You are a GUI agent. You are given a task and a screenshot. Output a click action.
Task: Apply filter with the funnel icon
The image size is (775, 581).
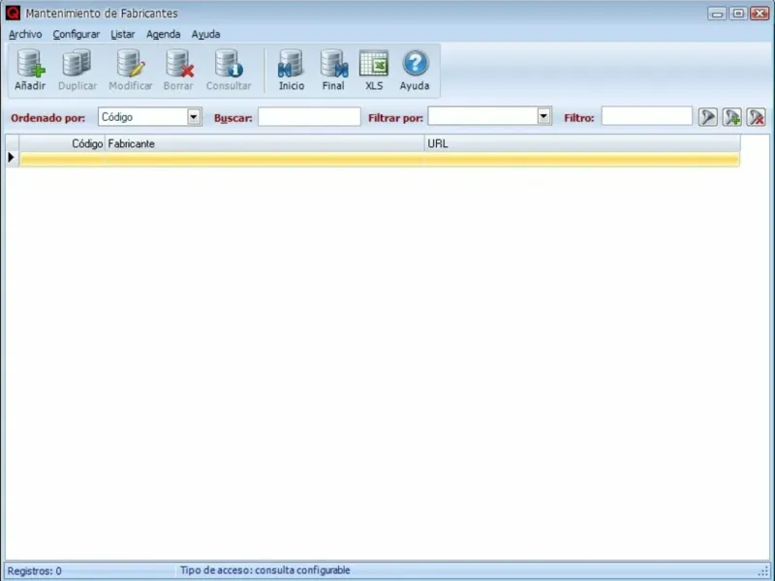[708, 117]
